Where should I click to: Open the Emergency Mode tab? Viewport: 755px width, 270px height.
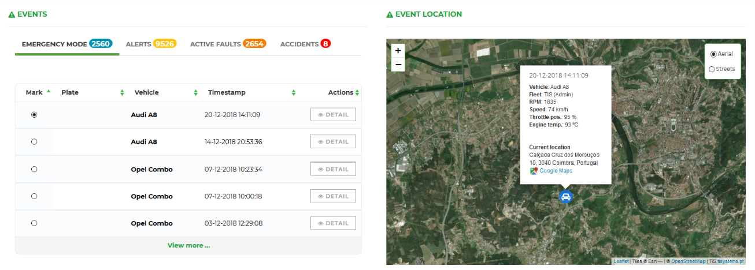[x=67, y=44]
